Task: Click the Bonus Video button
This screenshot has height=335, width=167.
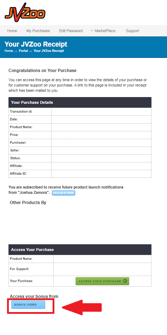Action: click(x=28, y=305)
